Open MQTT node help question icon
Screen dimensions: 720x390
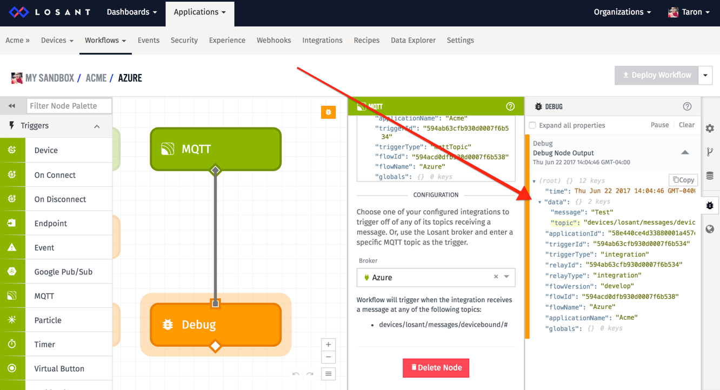pos(510,106)
